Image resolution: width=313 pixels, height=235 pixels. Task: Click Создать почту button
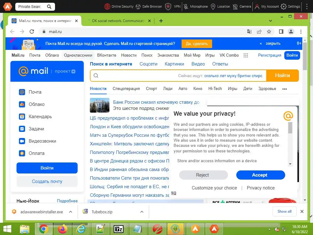[x=47, y=181]
